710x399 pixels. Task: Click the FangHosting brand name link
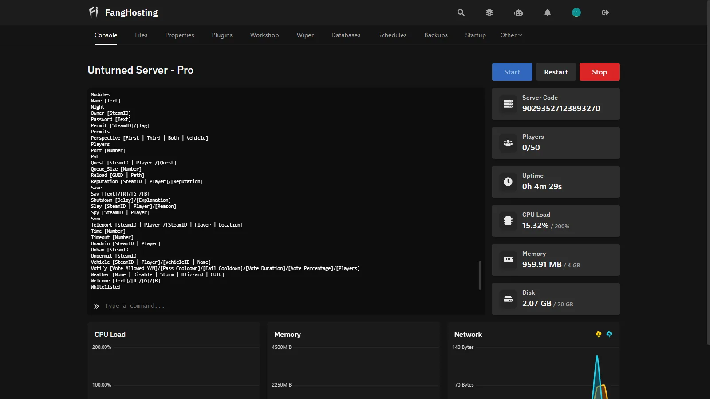pos(131,12)
